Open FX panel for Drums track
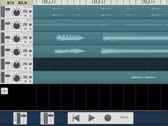The height and width of the screenshot is (126, 168). pos(25,11)
